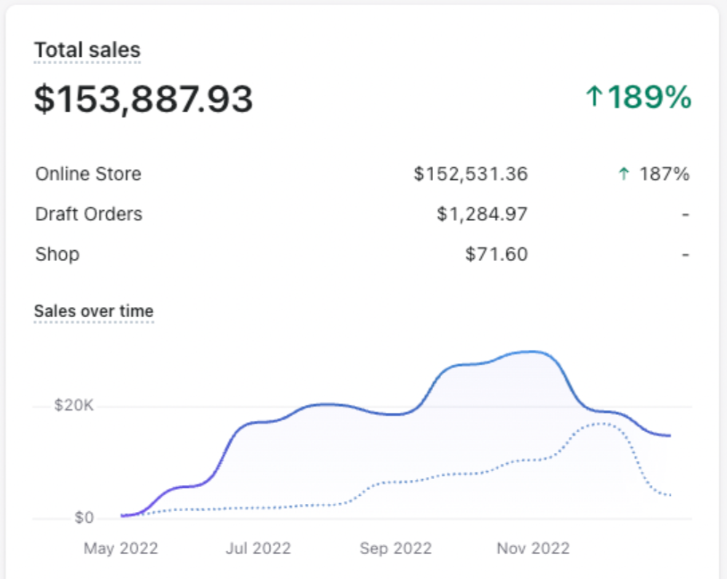Viewport: 727px width, 579px height.
Task: Select the Draft Orders row label
Action: (x=88, y=214)
